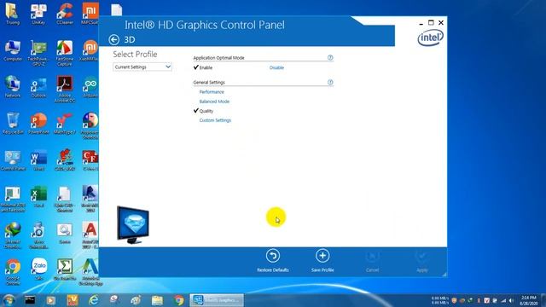
Task: Click Intel Graphics taskbar button
Action: pos(217,299)
